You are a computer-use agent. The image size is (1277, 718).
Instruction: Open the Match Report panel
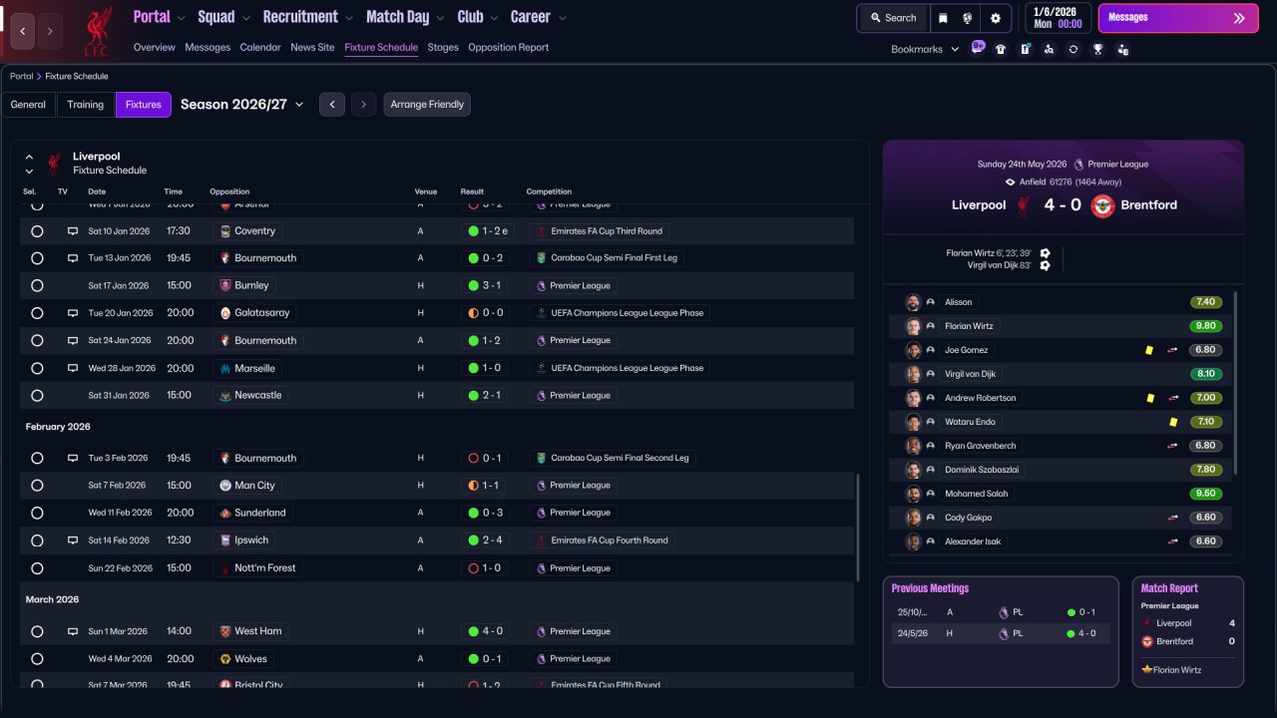click(1188, 631)
